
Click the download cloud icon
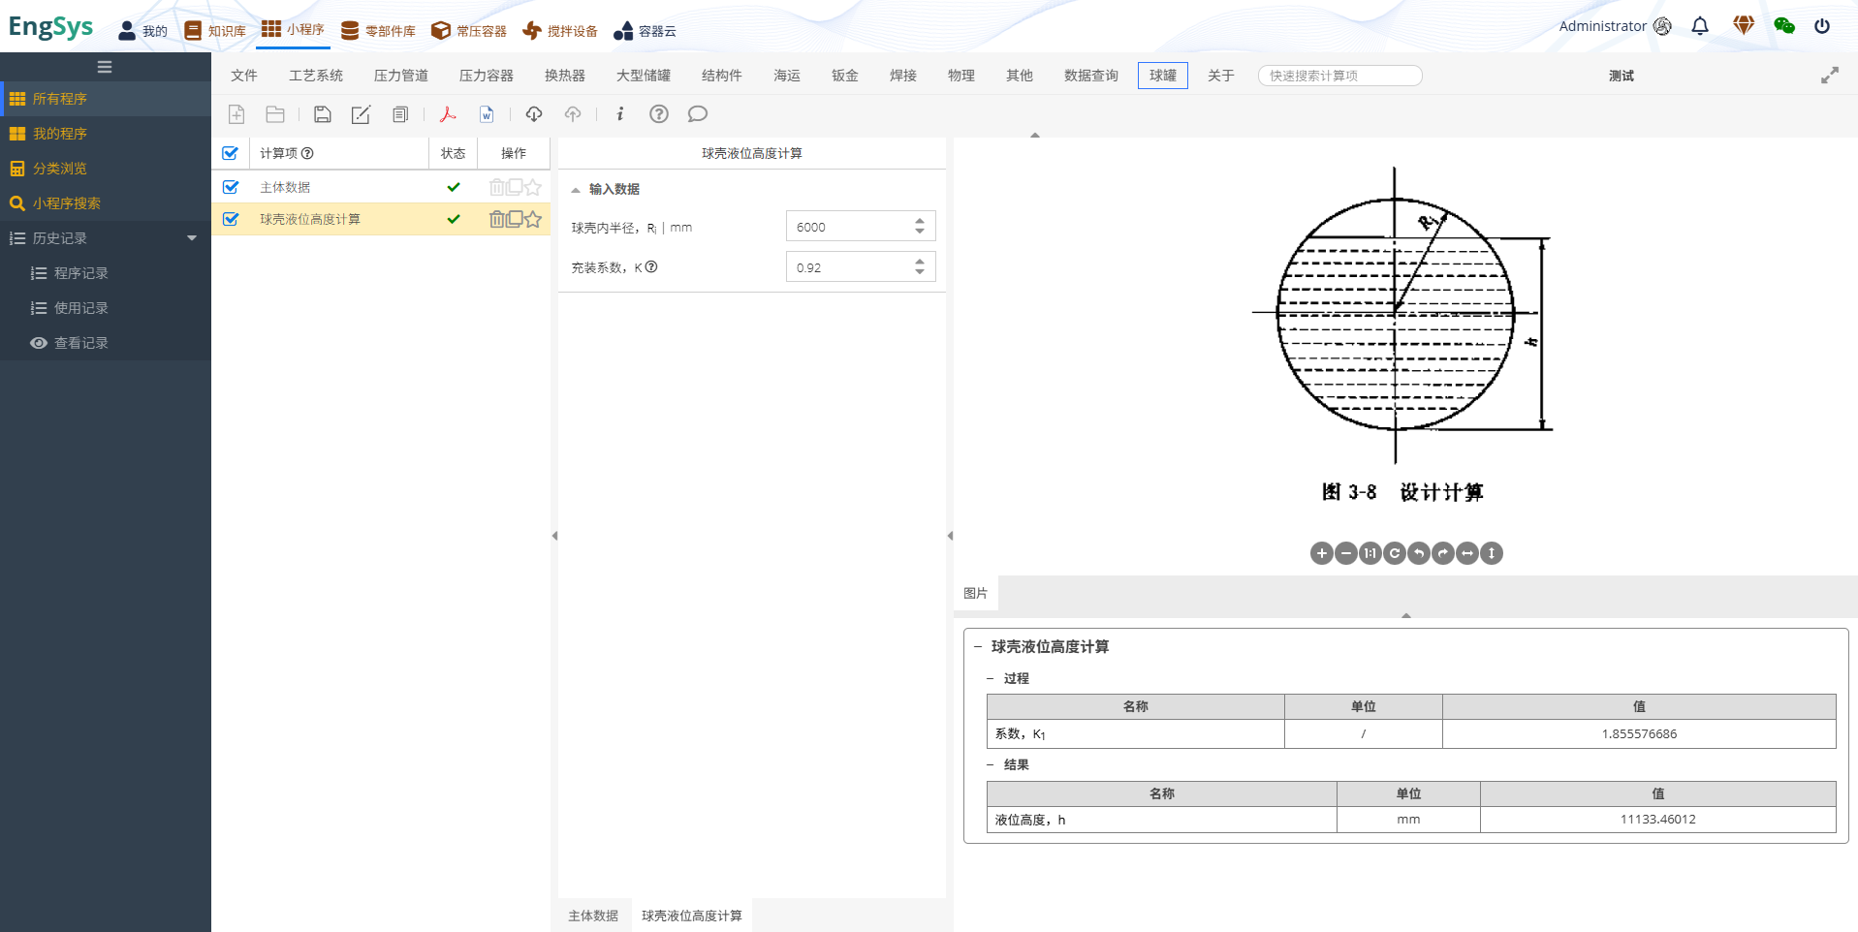[x=534, y=113]
